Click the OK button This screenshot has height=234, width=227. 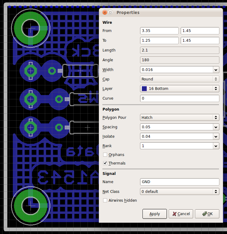207,214
